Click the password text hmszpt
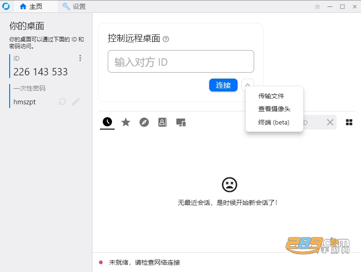 tap(24, 102)
